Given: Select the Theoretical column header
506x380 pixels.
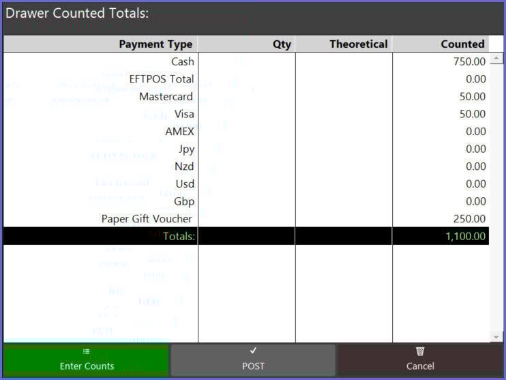Looking at the screenshot, I should point(358,44).
